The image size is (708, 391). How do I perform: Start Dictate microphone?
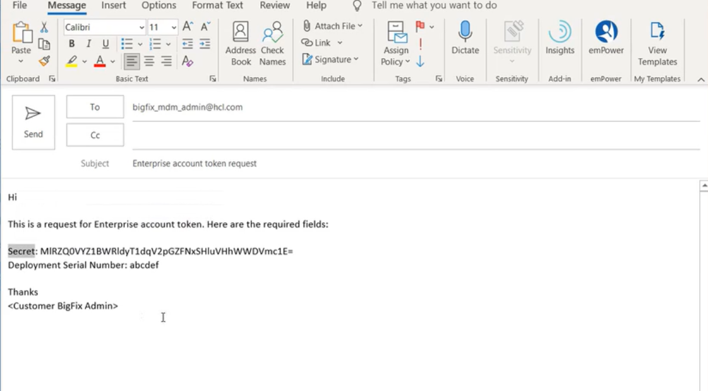(x=465, y=39)
